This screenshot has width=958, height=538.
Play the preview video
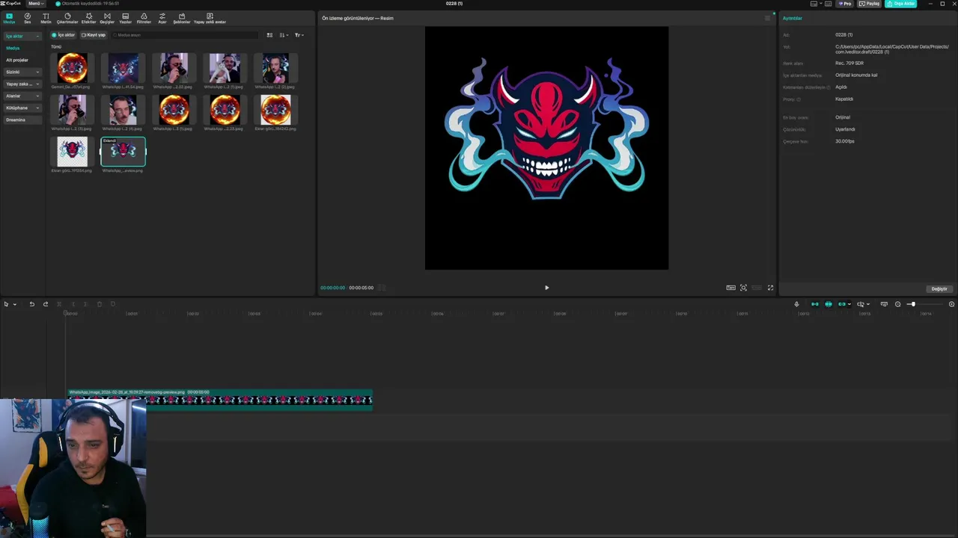pyautogui.click(x=546, y=288)
